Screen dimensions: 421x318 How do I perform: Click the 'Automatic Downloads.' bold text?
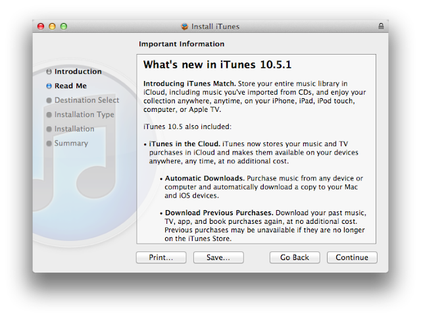[205, 178]
